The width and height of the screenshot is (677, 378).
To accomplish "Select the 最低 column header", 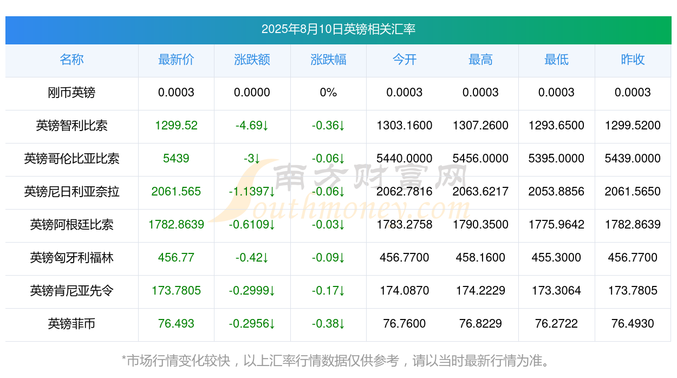I will coord(557,60).
